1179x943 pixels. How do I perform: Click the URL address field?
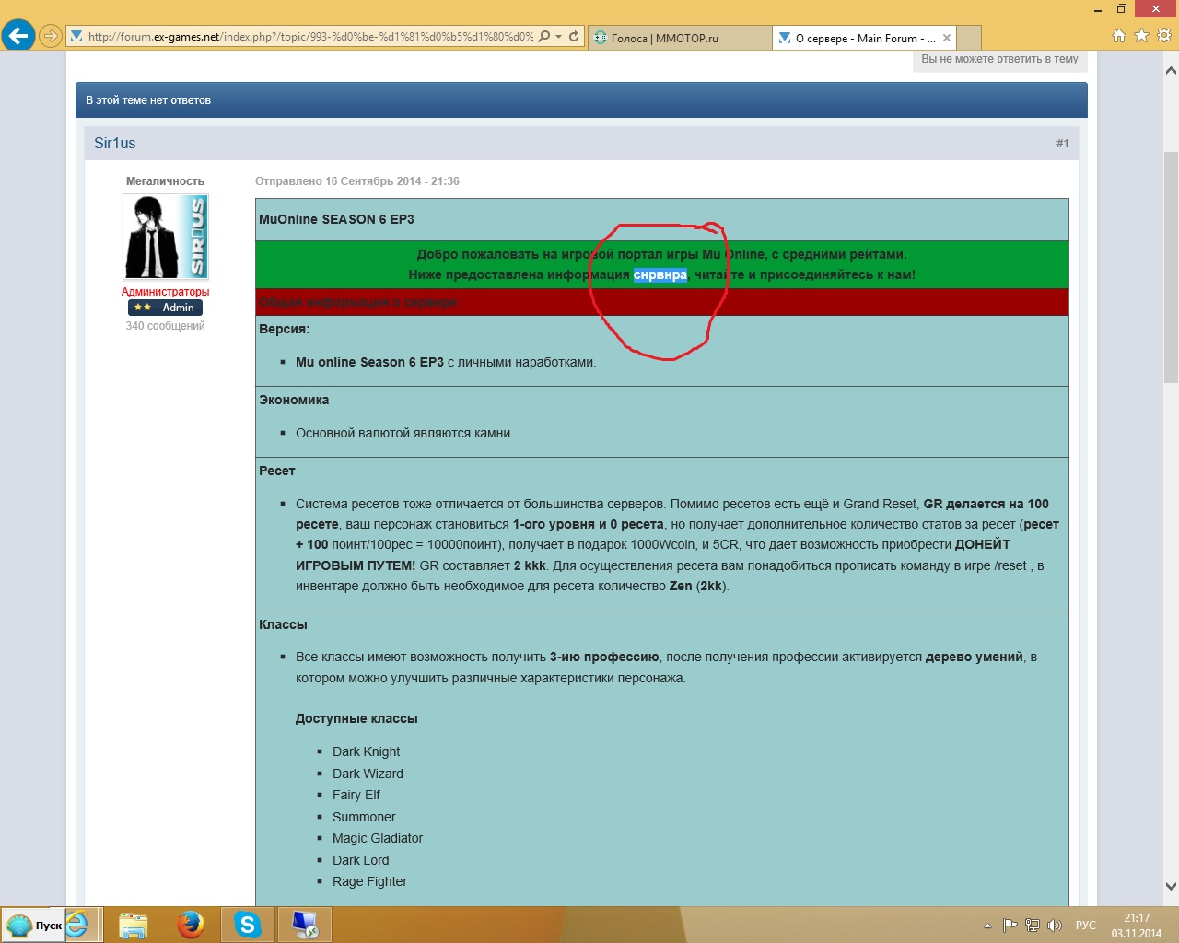(311, 37)
